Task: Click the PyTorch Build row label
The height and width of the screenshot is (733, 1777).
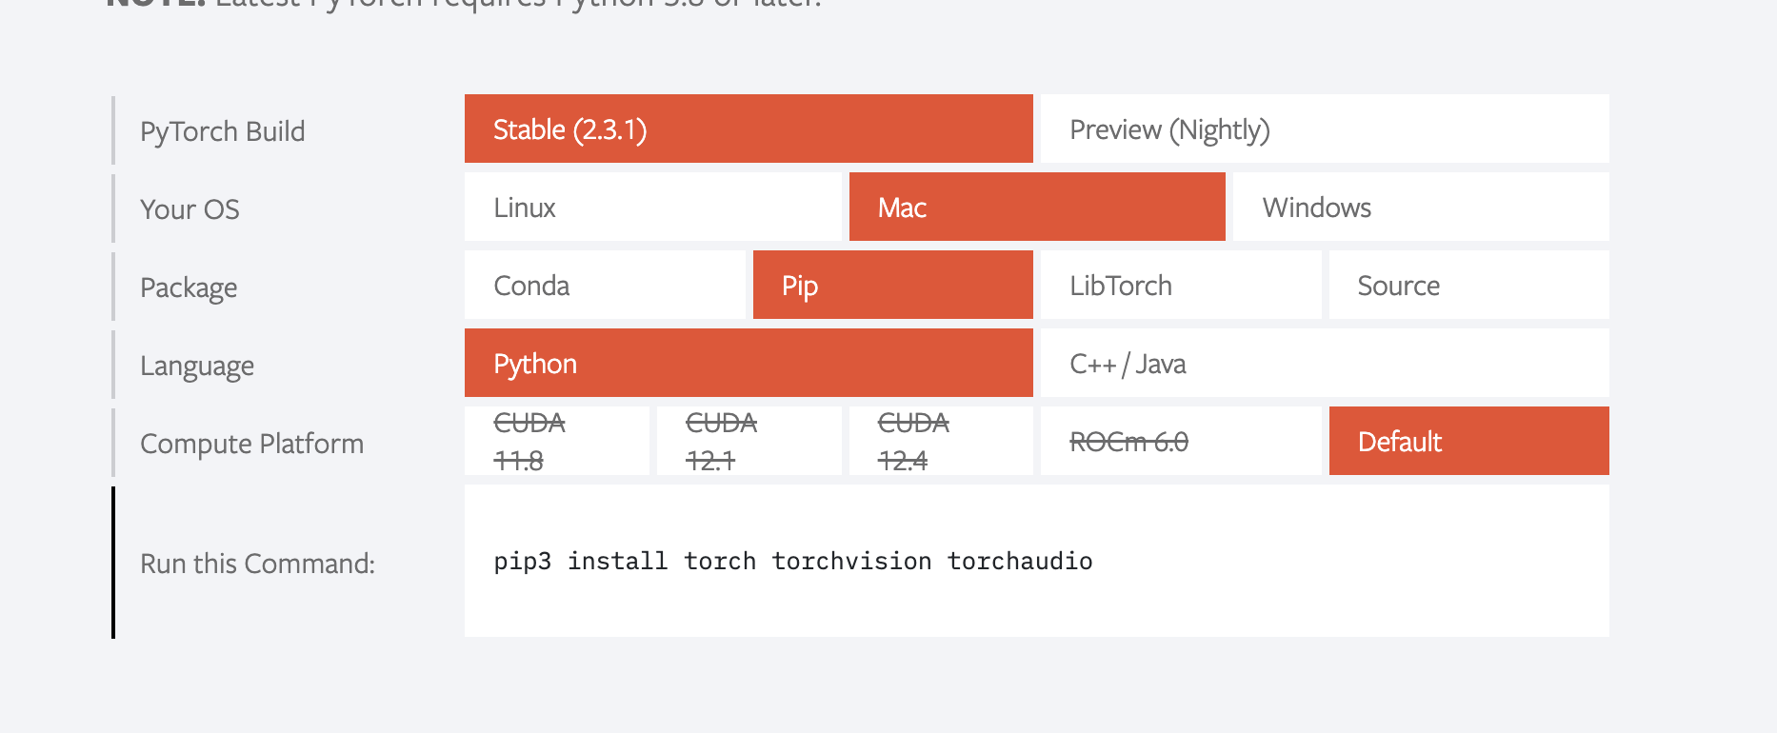Action: coord(223,130)
